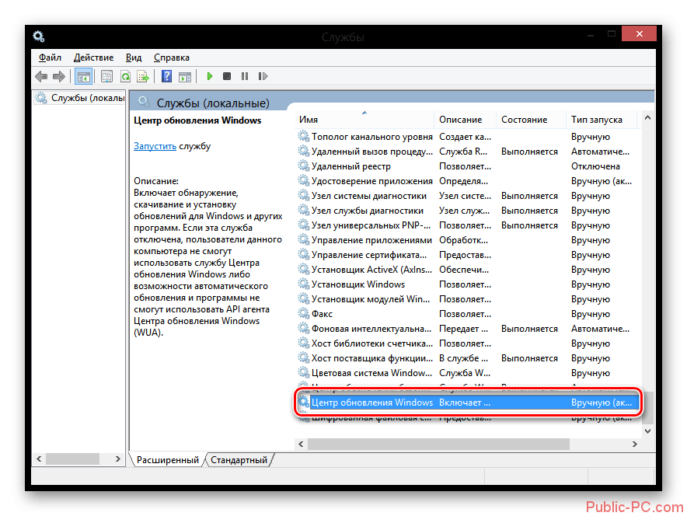This screenshot has height=516, width=687.
Task: Open the Help question mark icon
Action: [166, 76]
